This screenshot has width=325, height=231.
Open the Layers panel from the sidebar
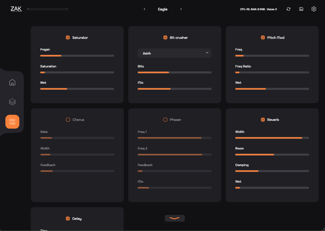(x=12, y=102)
